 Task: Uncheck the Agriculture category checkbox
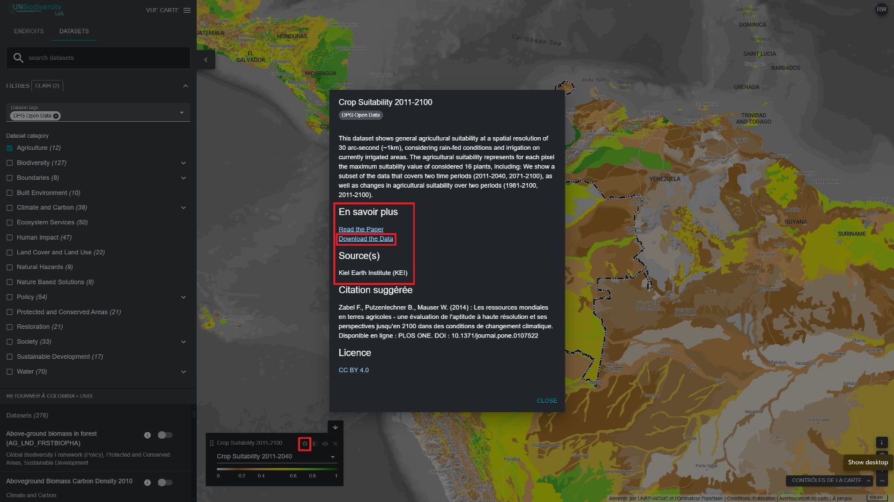(x=10, y=148)
